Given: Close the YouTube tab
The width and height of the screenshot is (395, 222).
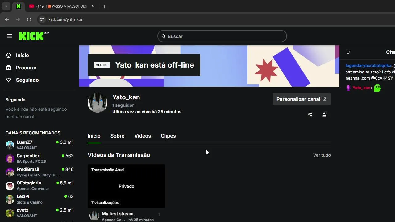Looking at the screenshot, I should [93, 6].
